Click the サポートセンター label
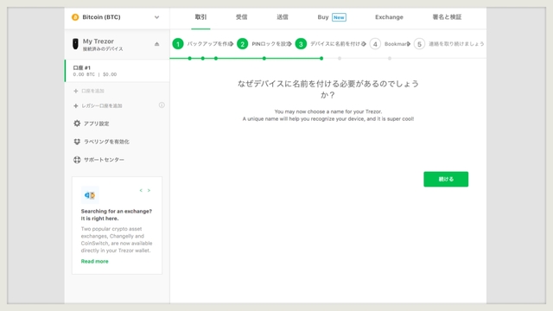This screenshot has width=553, height=311. point(104,160)
